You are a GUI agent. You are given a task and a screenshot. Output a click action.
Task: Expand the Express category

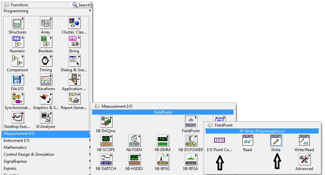tap(46, 169)
